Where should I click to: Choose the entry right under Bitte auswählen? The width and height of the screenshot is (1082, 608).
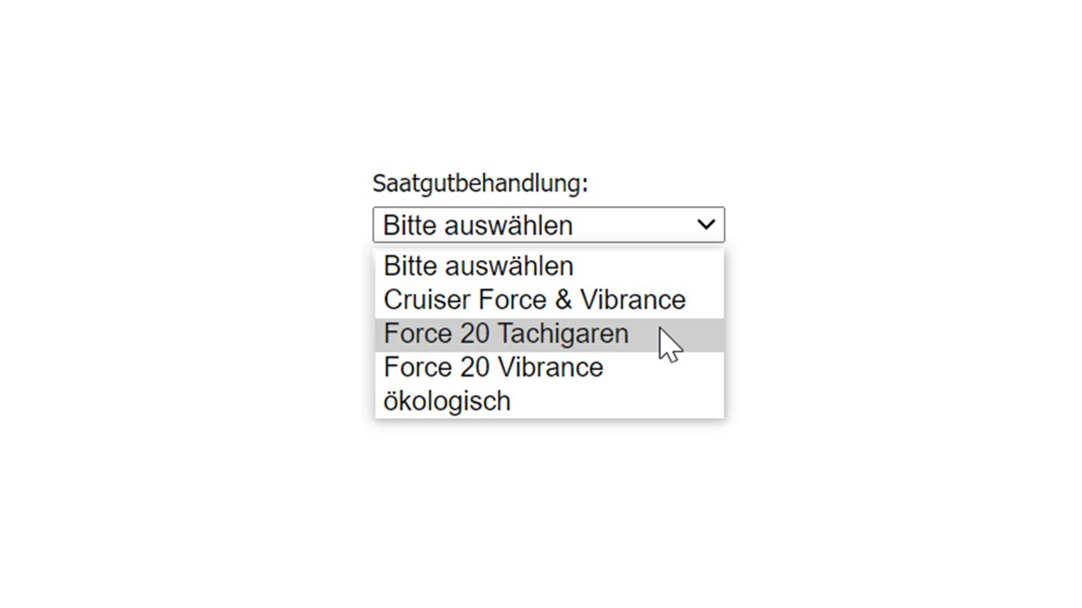(x=534, y=301)
